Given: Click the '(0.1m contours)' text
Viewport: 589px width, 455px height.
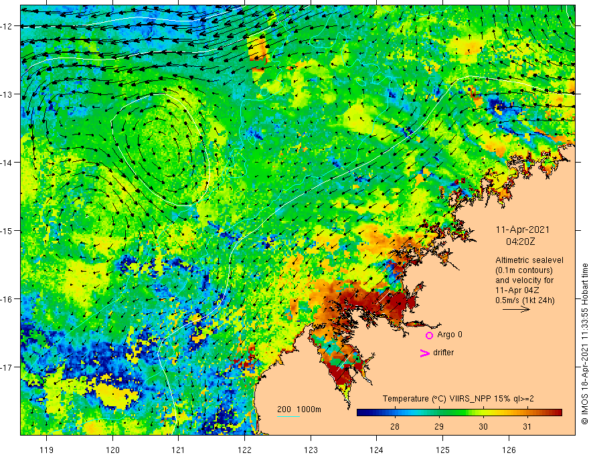Looking at the screenshot, I should click(524, 270).
